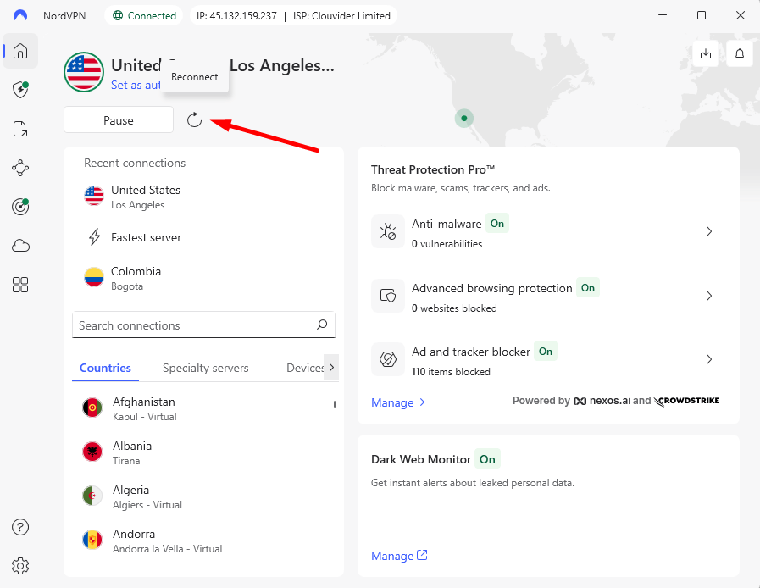Click the file sharing icon in sidebar
The height and width of the screenshot is (588, 760).
[x=20, y=129]
